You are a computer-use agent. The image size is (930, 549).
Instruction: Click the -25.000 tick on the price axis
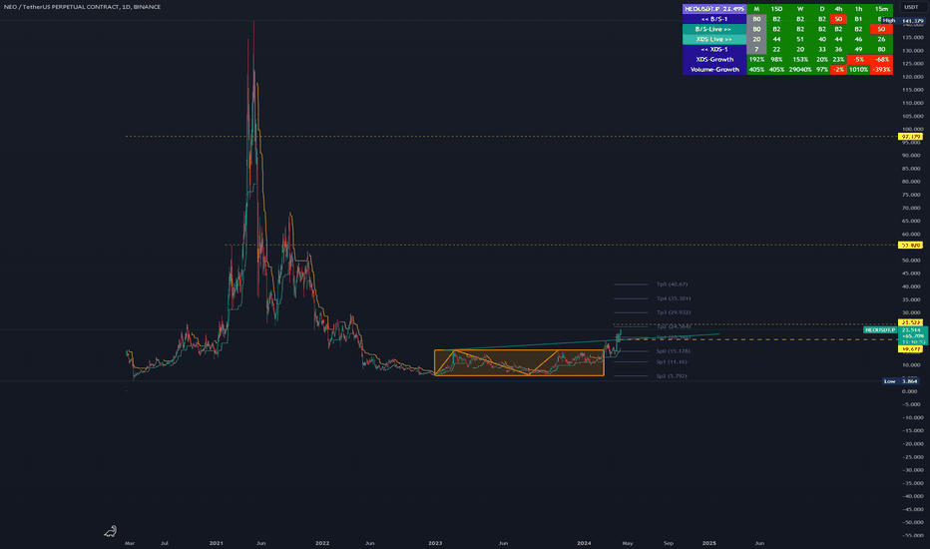pos(913,456)
